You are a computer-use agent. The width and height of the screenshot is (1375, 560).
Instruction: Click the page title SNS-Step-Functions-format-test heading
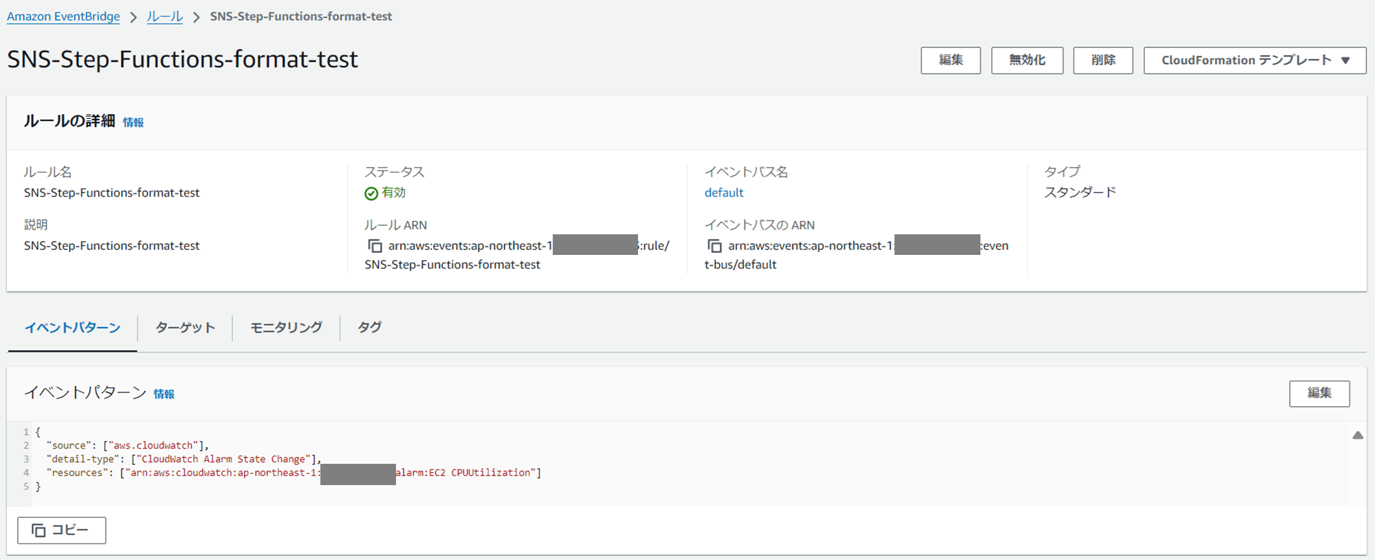coord(183,60)
